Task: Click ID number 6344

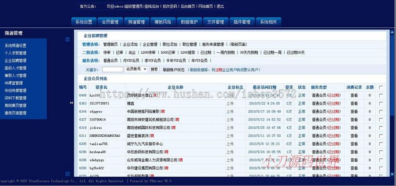Action: coord(83,112)
